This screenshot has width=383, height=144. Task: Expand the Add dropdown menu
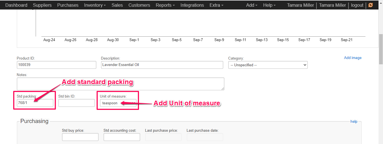pos(252,5)
